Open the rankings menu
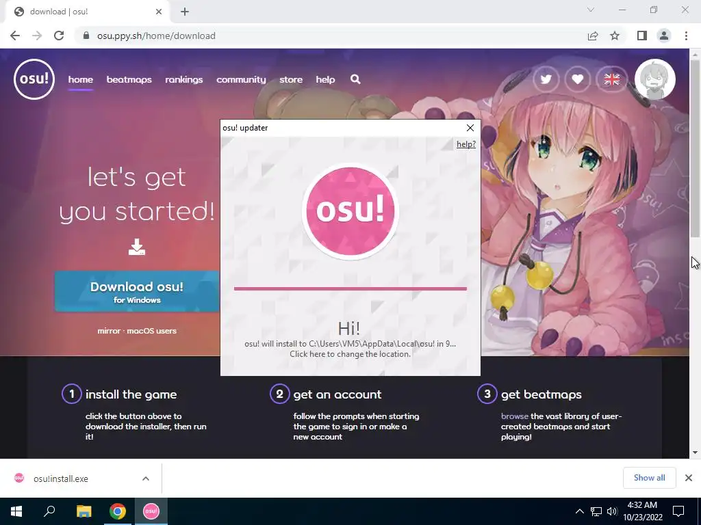Screen dimensions: 701x525 (x=183, y=79)
